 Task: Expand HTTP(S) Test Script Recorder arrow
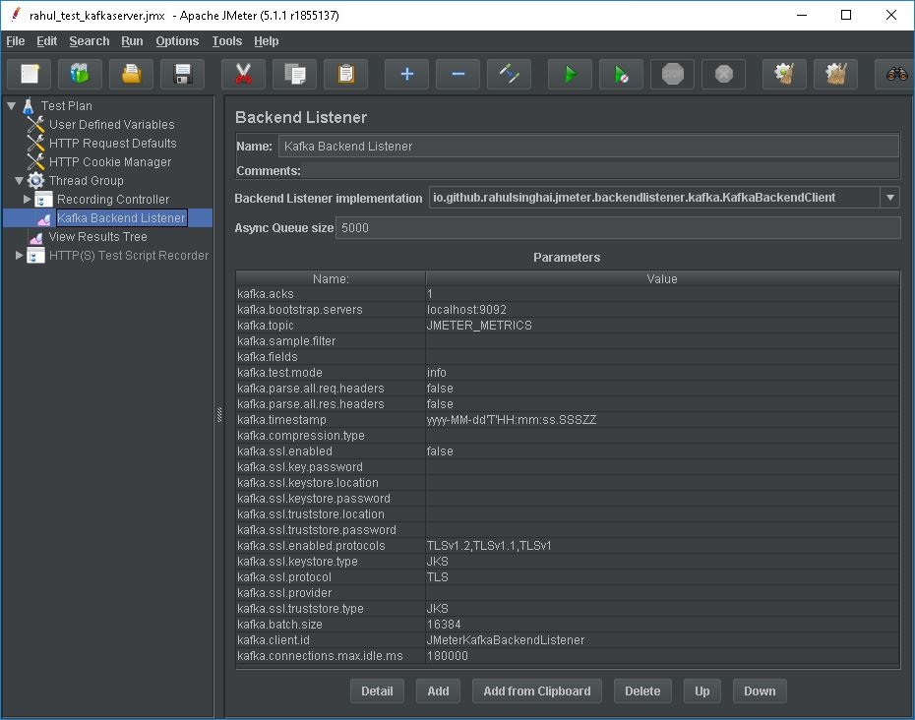(x=19, y=255)
